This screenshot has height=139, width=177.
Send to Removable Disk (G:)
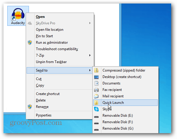click(125, 128)
